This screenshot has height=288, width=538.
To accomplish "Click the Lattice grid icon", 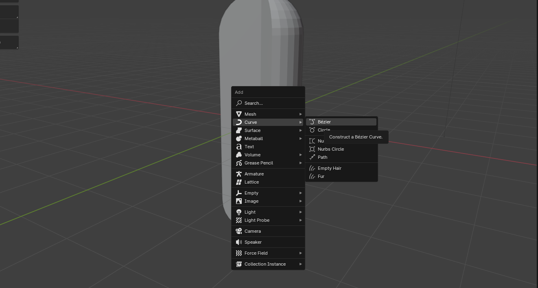I will coord(239,182).
